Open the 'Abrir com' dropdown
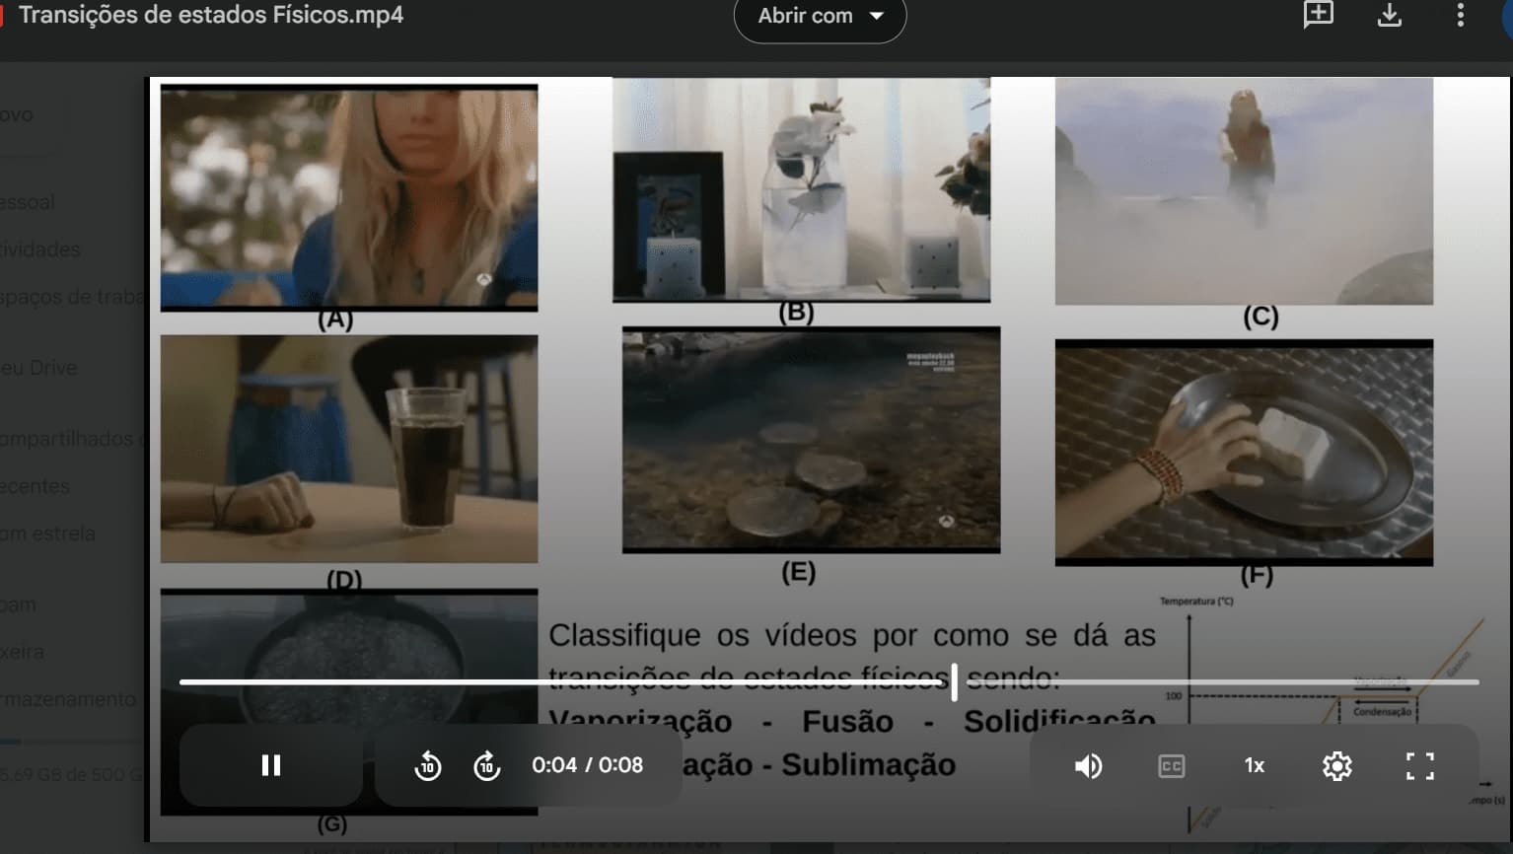Viewport: 1513px width, 854px height. click(820, 17)
